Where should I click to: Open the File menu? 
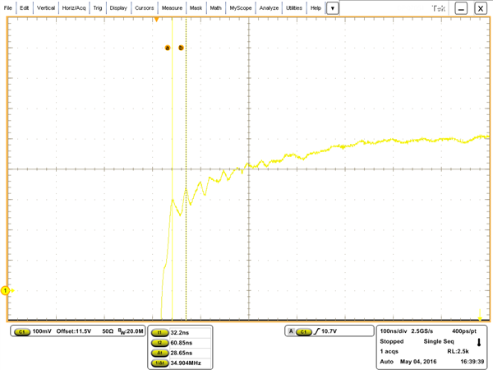click(x=8, y=8)
